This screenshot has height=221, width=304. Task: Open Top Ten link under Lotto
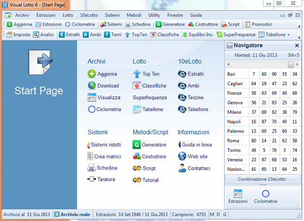146,74
